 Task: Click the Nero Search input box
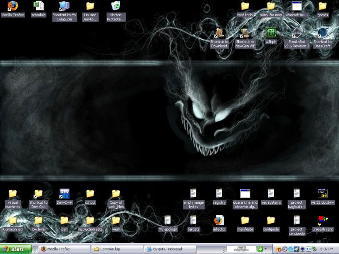pyautogui.click(x=241, y=249)
